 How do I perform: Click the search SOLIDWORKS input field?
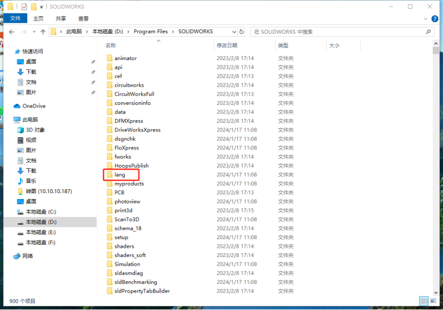tap(338, 32)
